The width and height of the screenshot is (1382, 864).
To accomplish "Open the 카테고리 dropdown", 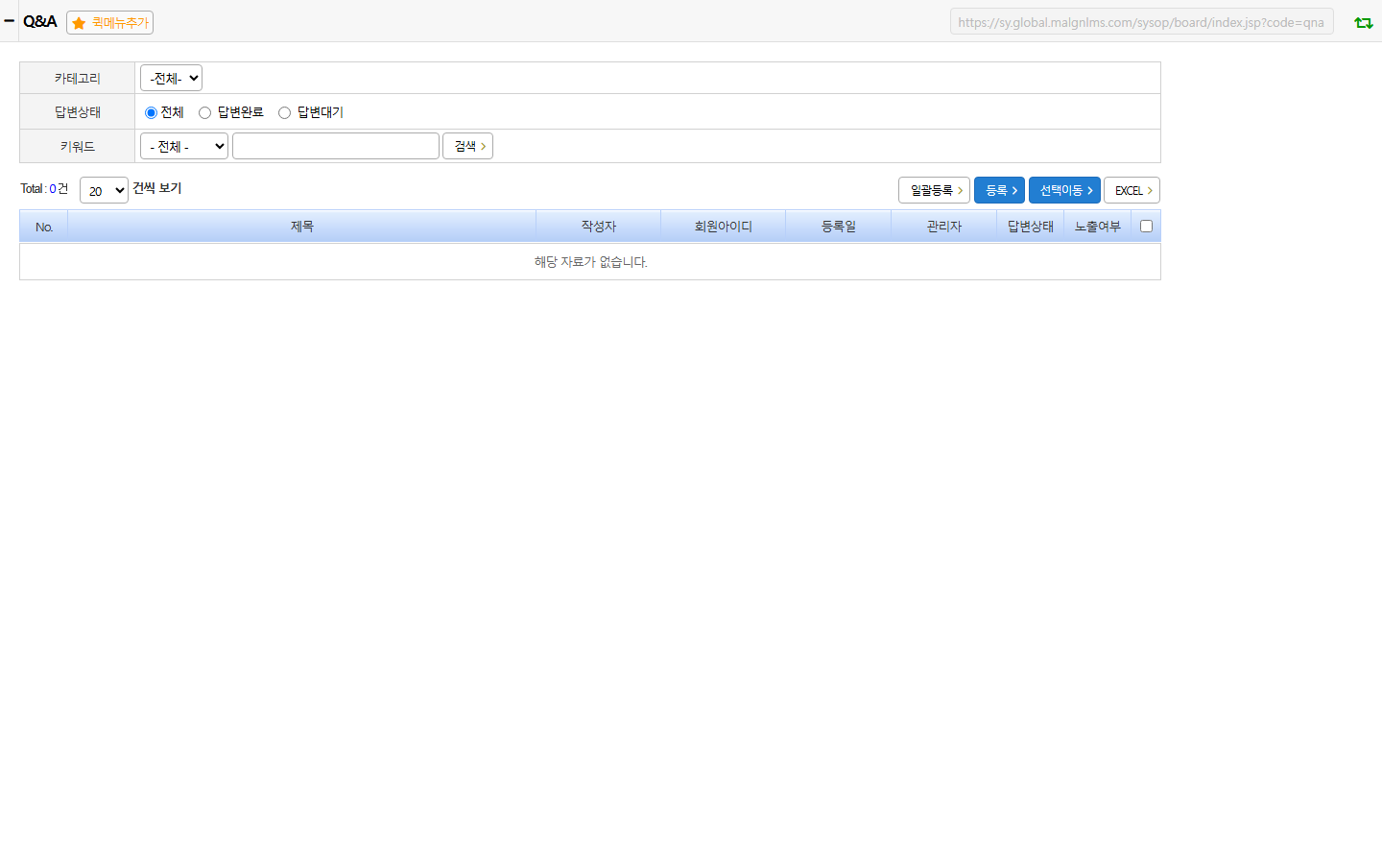I will (x=171, y=78).
